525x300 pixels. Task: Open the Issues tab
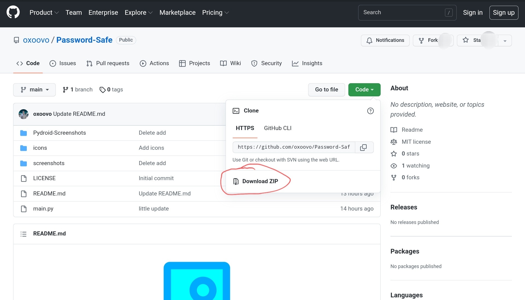(63, 63)
